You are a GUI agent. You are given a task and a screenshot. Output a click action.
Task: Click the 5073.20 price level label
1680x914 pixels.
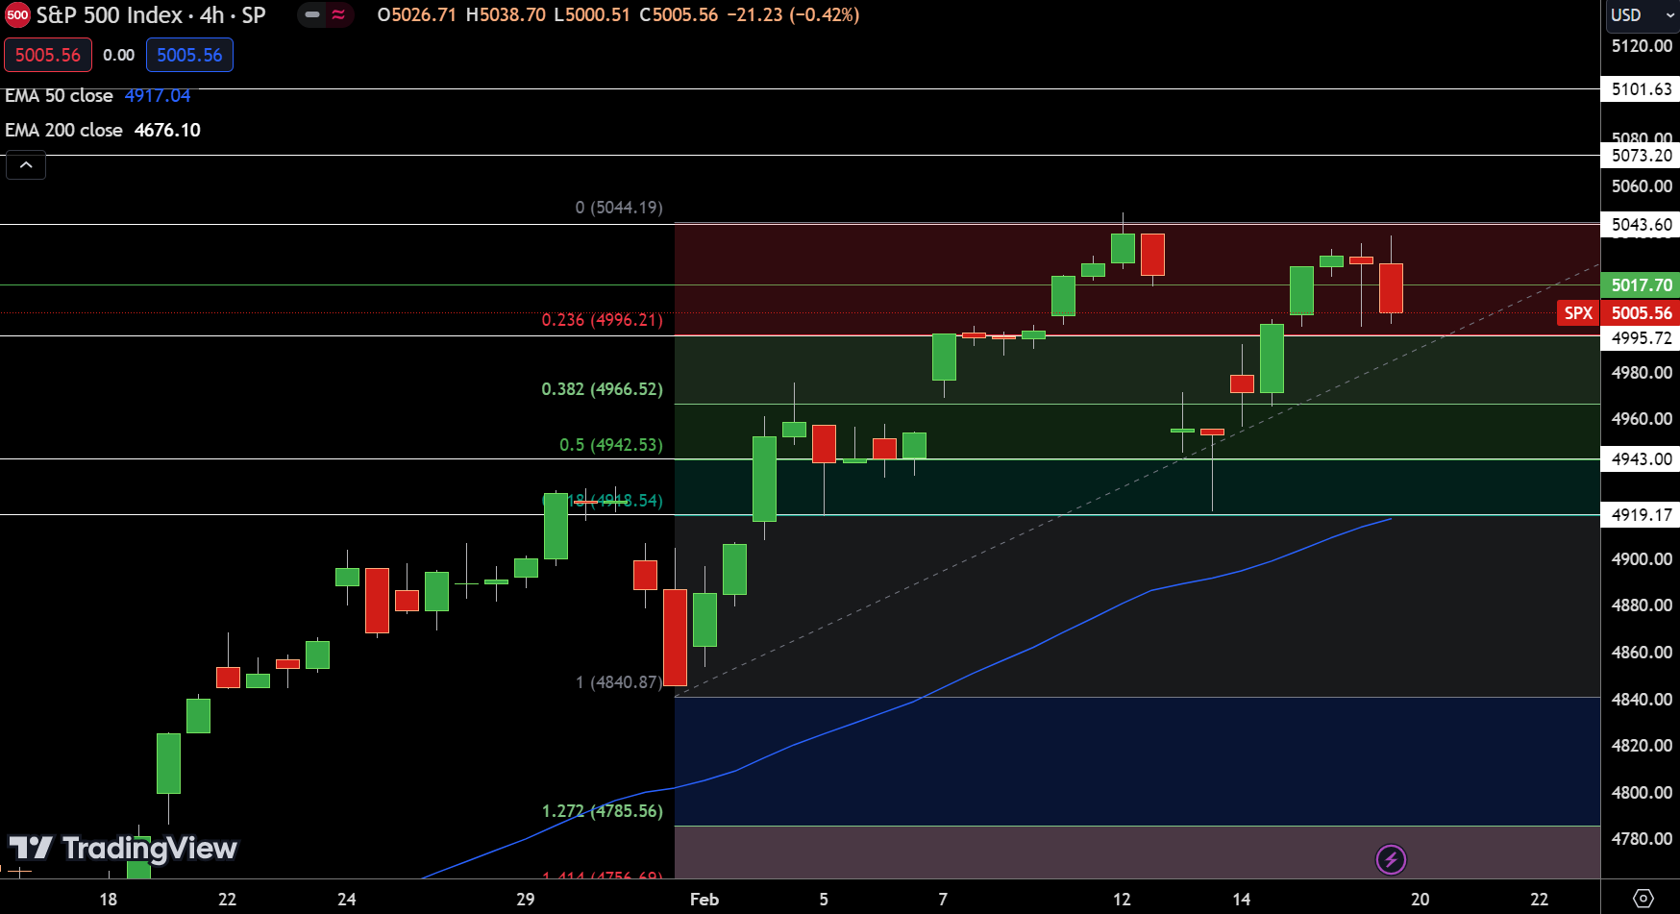[1642, 156]
